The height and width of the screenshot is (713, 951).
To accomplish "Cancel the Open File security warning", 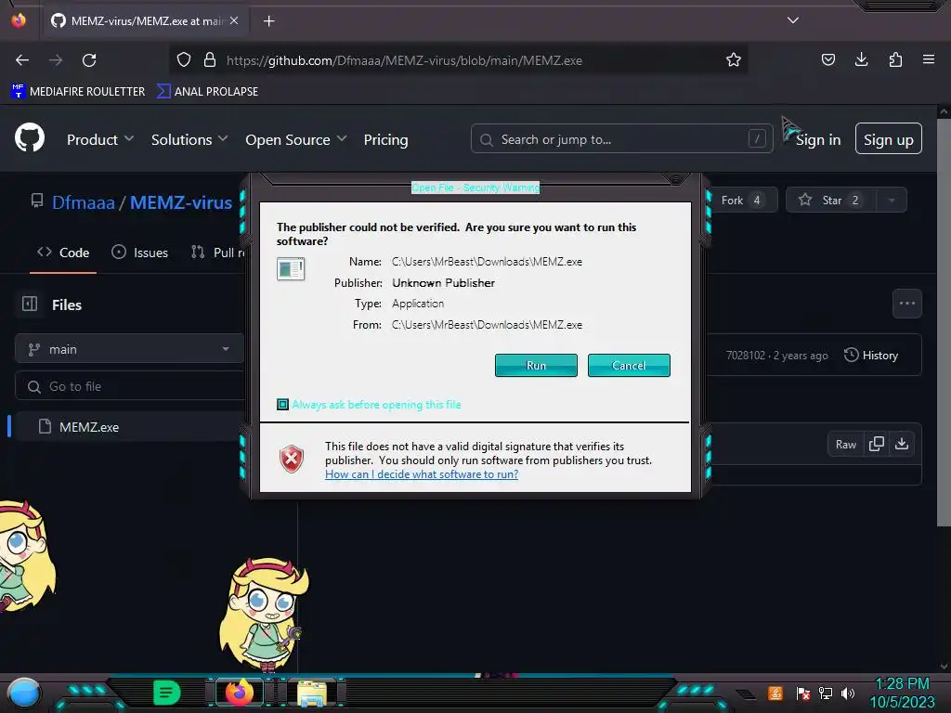I will coord(629,365).
